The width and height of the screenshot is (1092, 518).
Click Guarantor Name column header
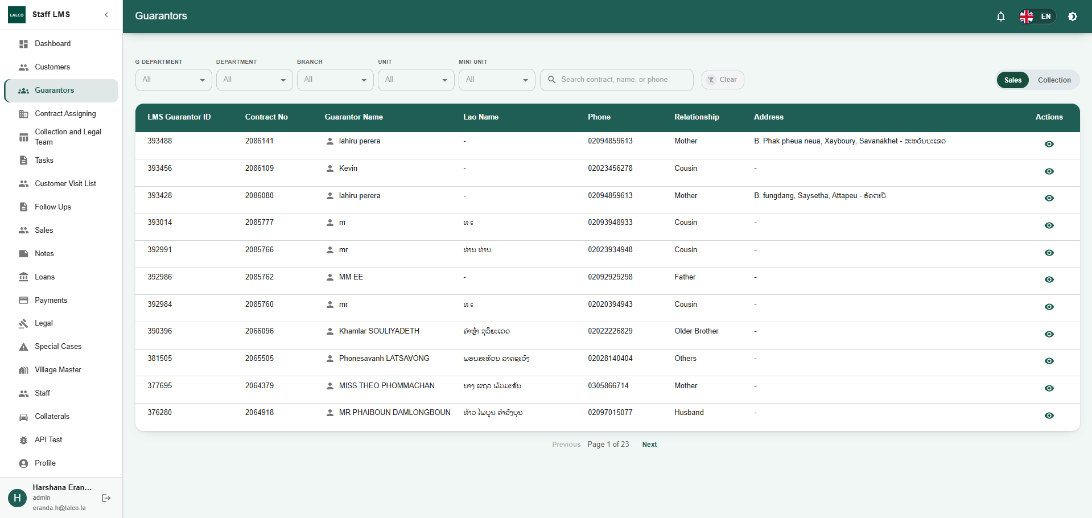[354, 117]
